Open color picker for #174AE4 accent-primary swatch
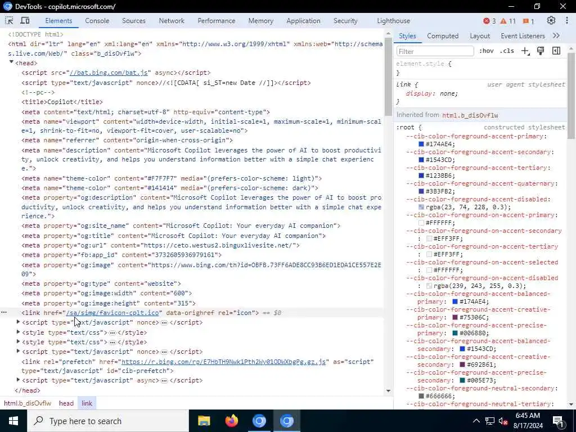 pos(421,144)
